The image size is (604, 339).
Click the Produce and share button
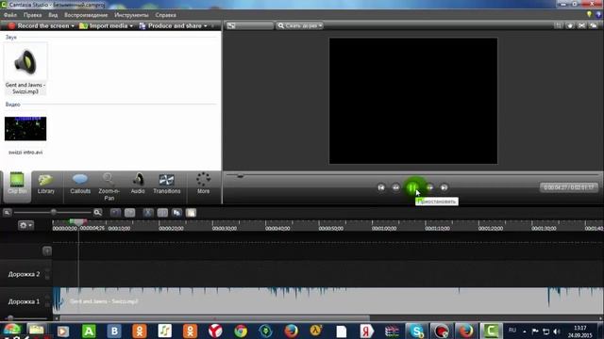pyautogui.click(x=170, y=25)
